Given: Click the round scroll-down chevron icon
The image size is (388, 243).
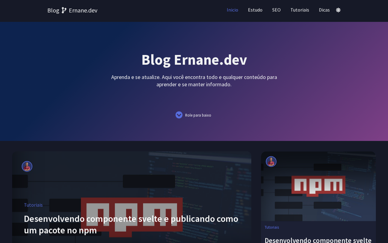Looking at the screenshot, I should pos(179,115).
